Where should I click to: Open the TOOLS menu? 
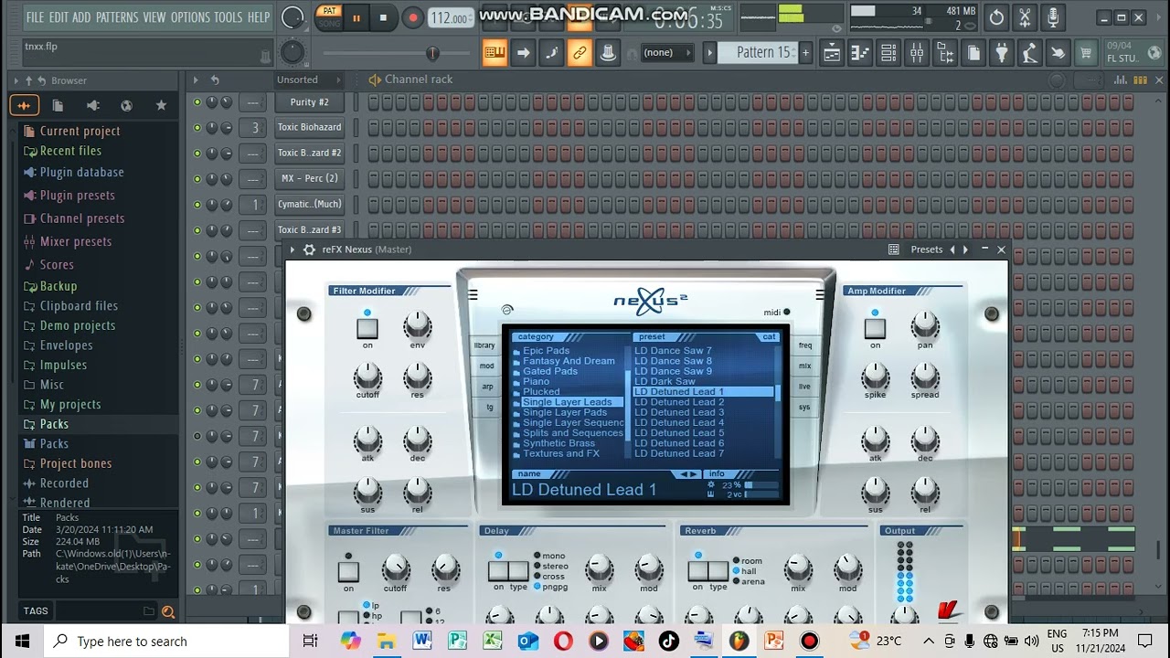click(x=229, y=17)
